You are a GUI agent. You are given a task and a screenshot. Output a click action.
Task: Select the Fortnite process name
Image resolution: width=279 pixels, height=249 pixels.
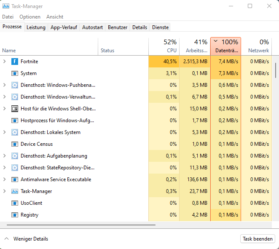30,62
